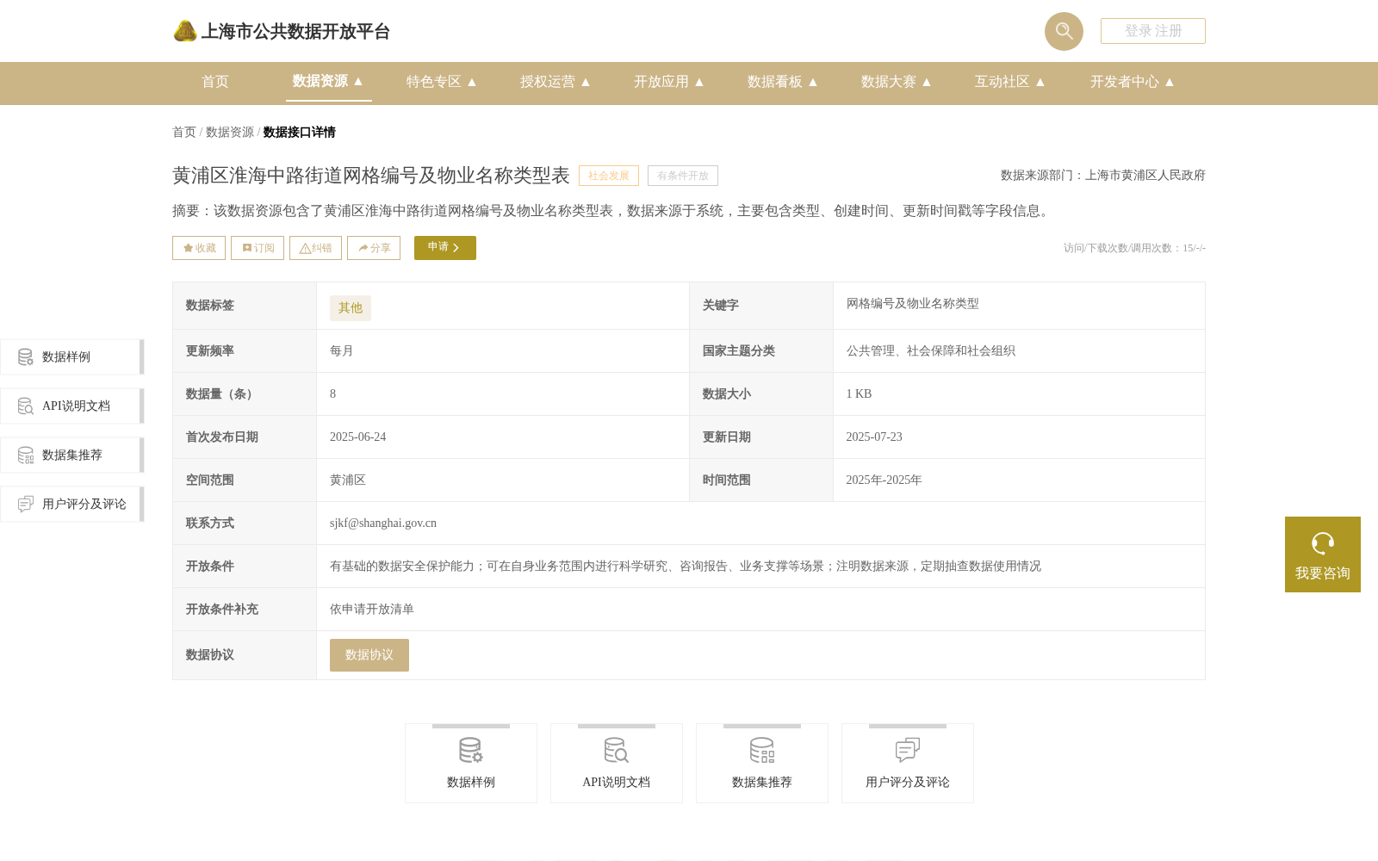Click the 其他 data label tag
The width and height of the screenshot is (1378, 861).
click(x=351, y=308)
